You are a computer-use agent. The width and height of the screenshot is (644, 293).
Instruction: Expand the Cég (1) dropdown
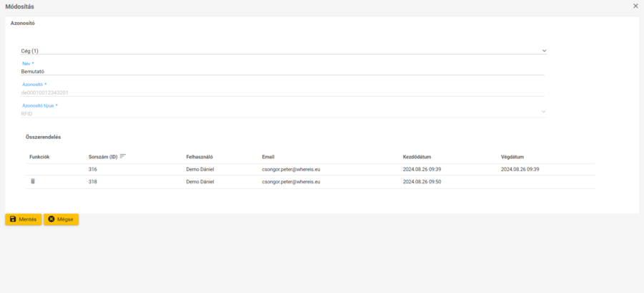[544, 51]
